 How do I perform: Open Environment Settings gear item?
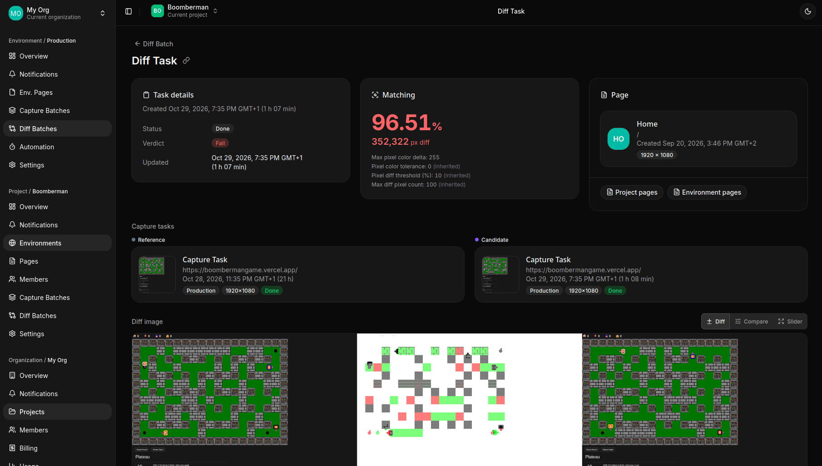pos(58,165)
